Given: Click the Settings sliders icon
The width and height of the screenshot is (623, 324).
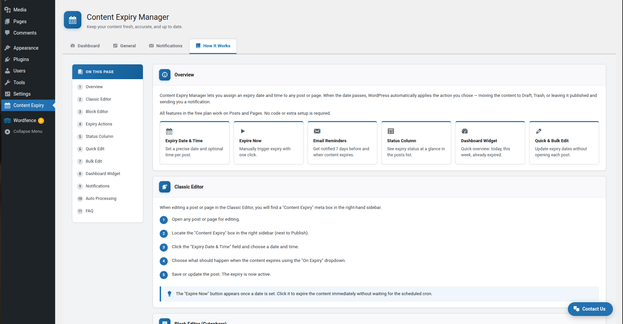Looking at the screenshot, I should [x=7, y=94].
